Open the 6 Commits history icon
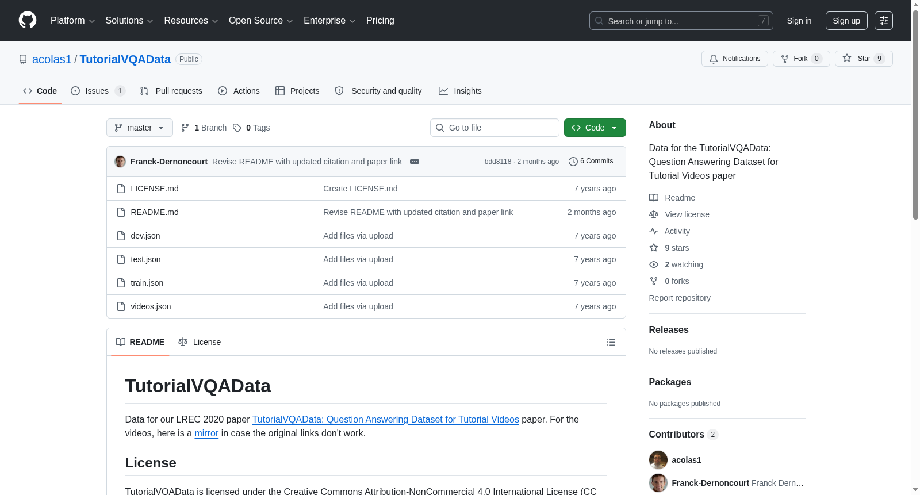 (573, 162)
